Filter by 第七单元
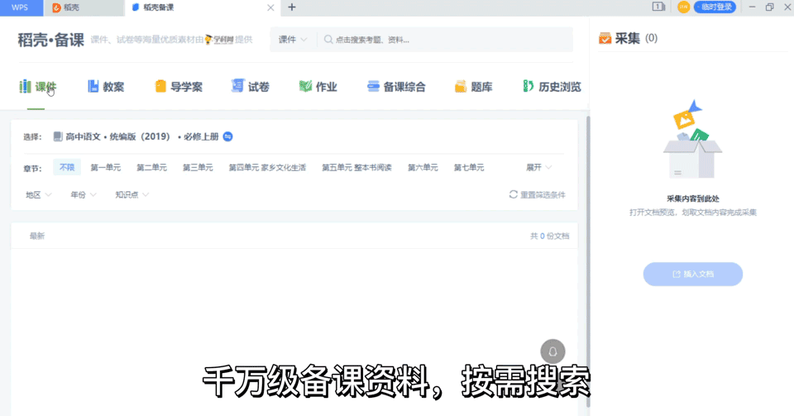 click(469, 168)
